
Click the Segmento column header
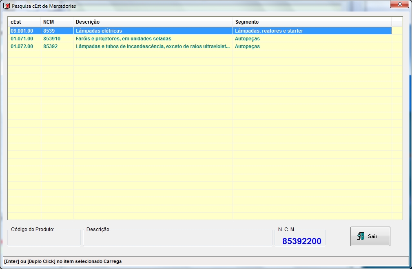pyautogui.click(x=312, y=22)
